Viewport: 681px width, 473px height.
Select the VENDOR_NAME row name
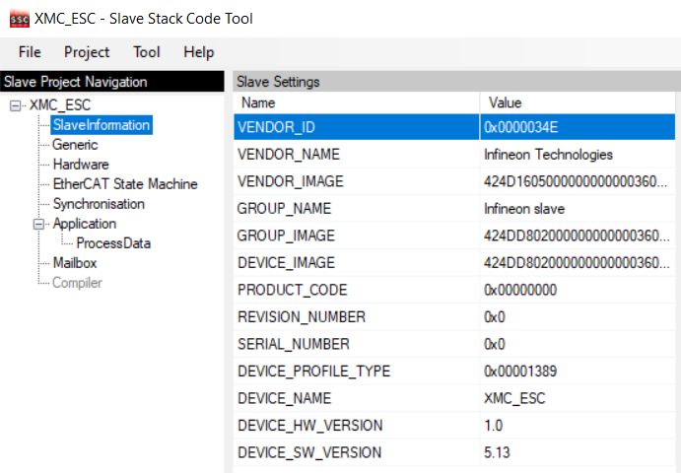pos(356,155)
